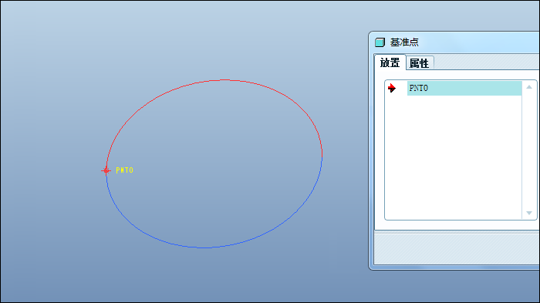Click empty viewport inside the ellipse

pos(214,162)
